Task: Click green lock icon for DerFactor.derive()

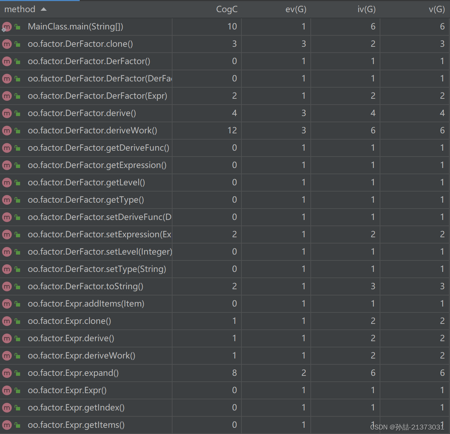Action: (x=17, y=113)
